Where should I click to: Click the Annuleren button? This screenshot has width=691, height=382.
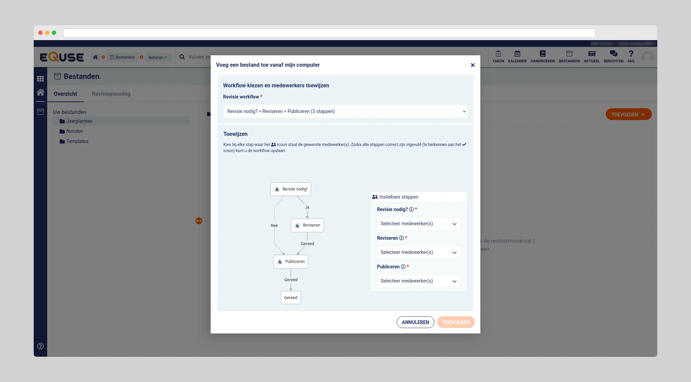click(x=415, y=322)
